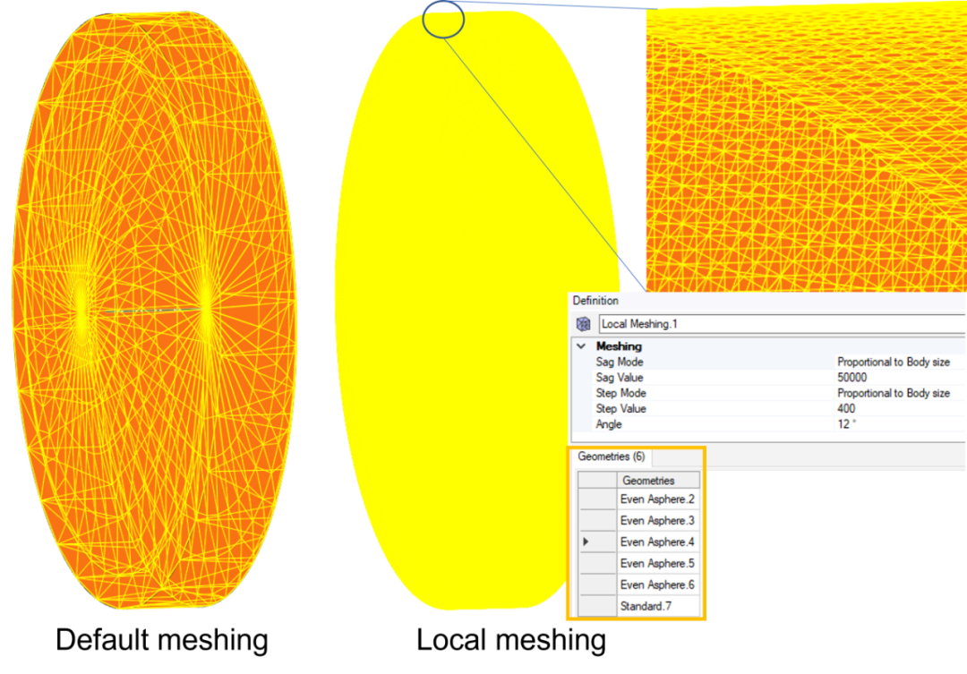Select the Even Asphere.4 row

coord(658,542)
